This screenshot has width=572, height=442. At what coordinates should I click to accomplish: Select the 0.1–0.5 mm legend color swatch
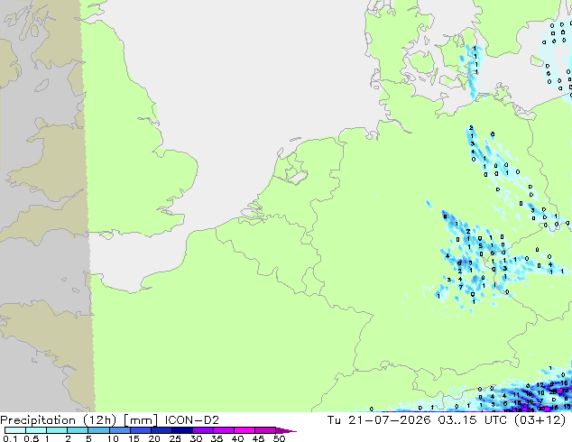[15, 430]
